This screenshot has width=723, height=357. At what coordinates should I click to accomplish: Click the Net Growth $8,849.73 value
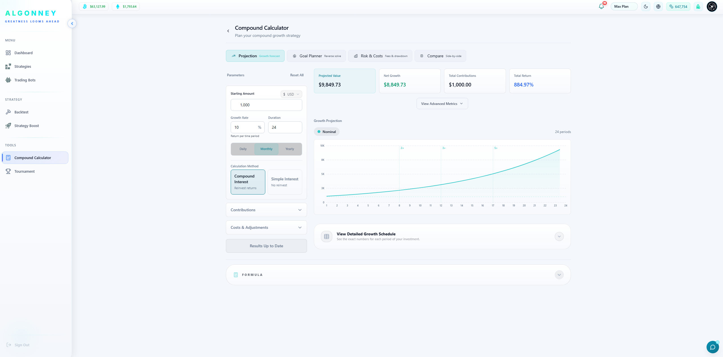click(395, 85)
